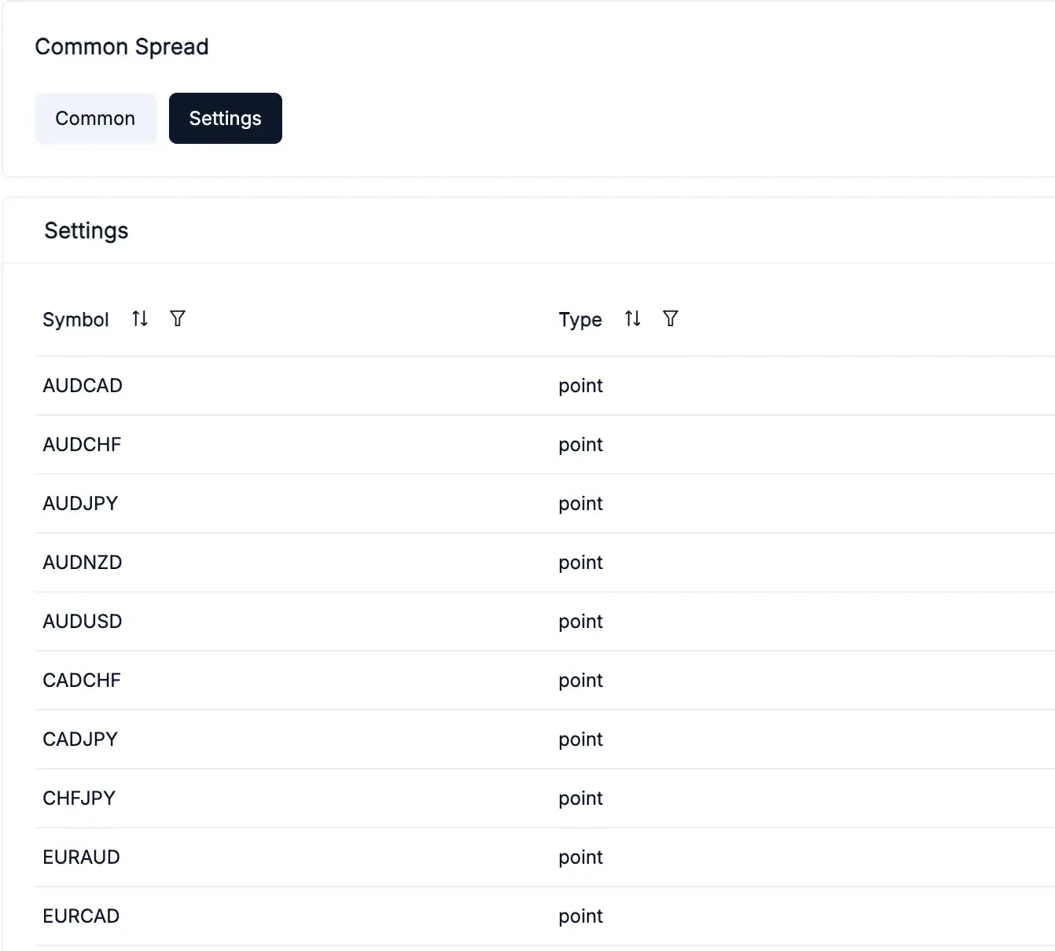Open the Symbol column filter
The image size is (1055, 951).
click(x=178, y=318)
